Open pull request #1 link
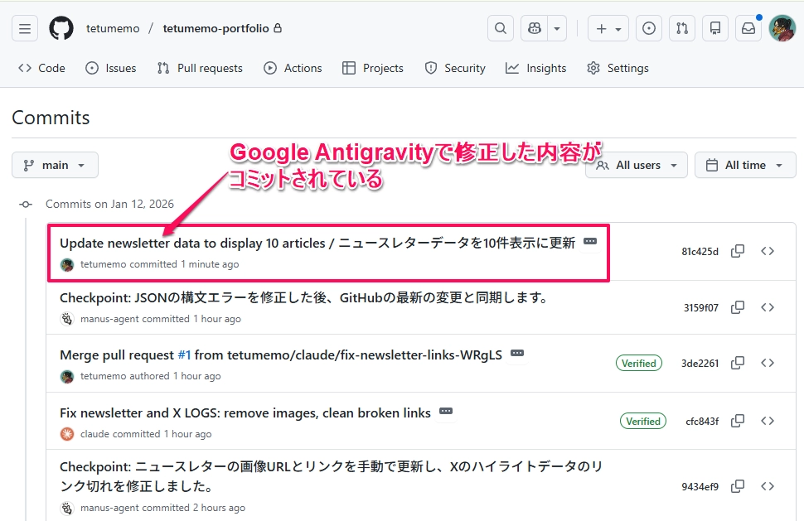This screenshot has height=521, width=804. (184, 355)
